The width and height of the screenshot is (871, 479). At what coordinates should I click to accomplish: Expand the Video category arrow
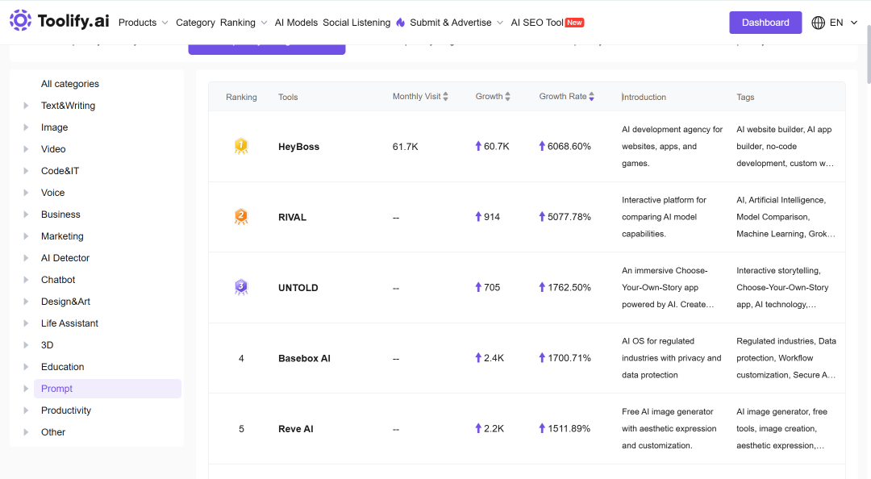point(26,149)
